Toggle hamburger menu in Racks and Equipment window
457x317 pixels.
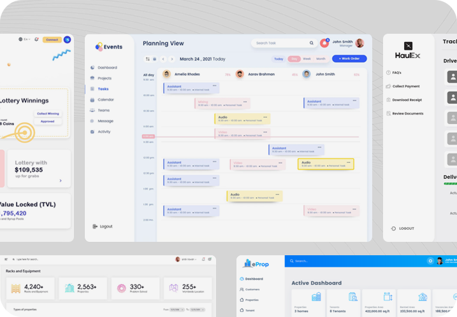[6, 259]
